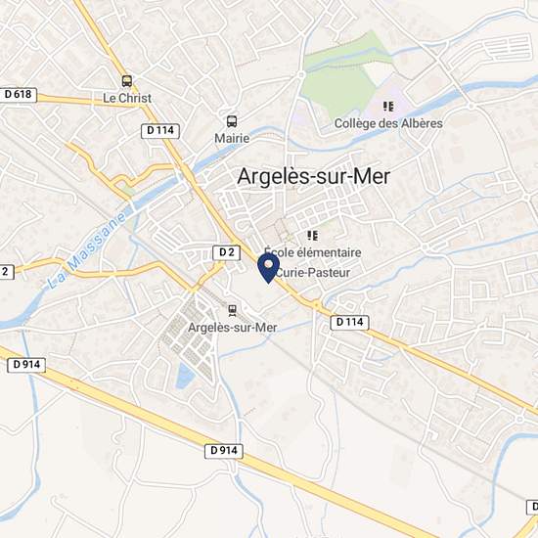The height and width of the screenshot is (538, 538).
Task: Click the Collège des Albères text label
Action: click(388, 123)
